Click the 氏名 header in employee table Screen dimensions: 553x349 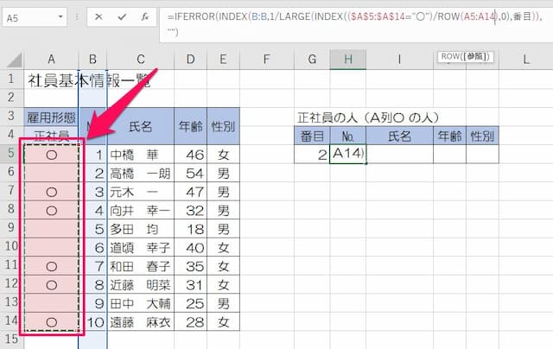(x=141, y=126)
